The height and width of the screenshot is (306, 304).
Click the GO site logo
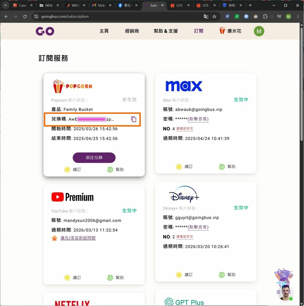coord(45,31)
